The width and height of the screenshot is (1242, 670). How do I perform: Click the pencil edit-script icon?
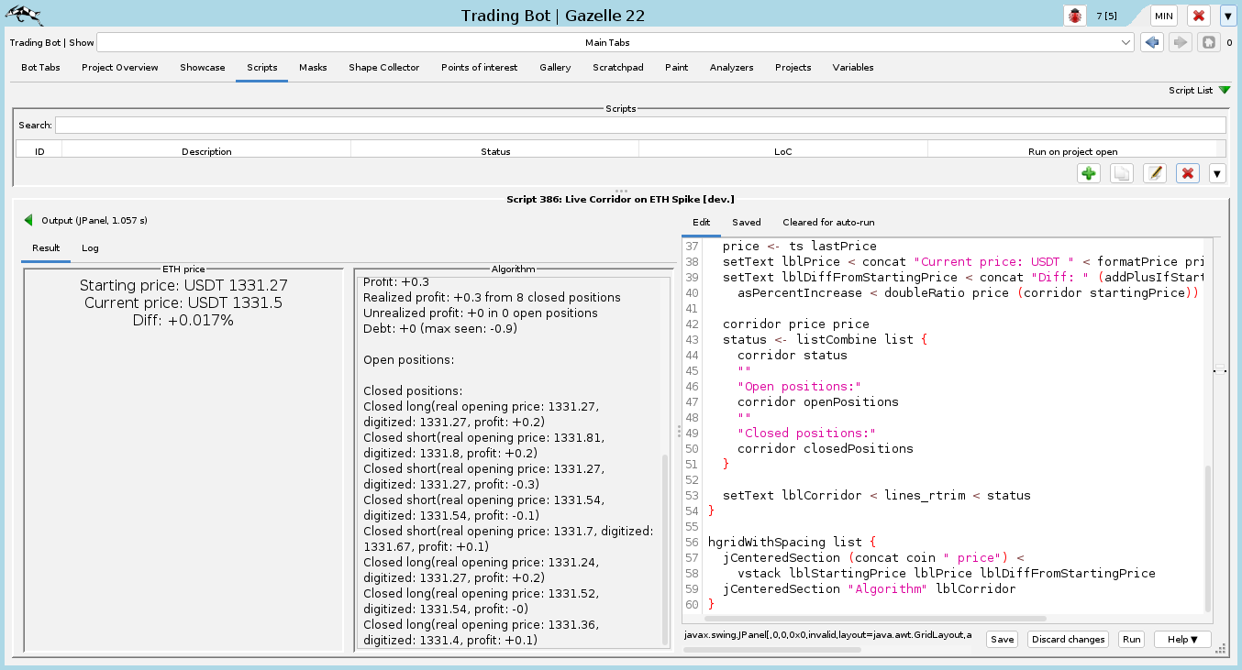click(1155, 173)
